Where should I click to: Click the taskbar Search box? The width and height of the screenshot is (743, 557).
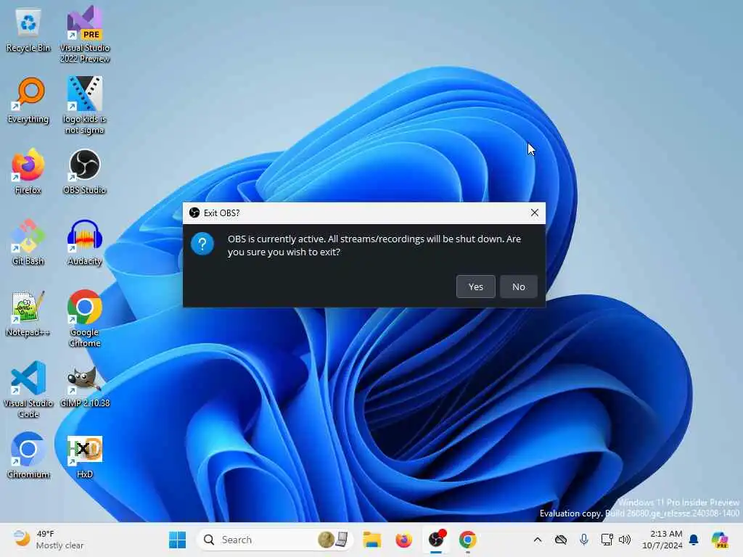[275, 540]
